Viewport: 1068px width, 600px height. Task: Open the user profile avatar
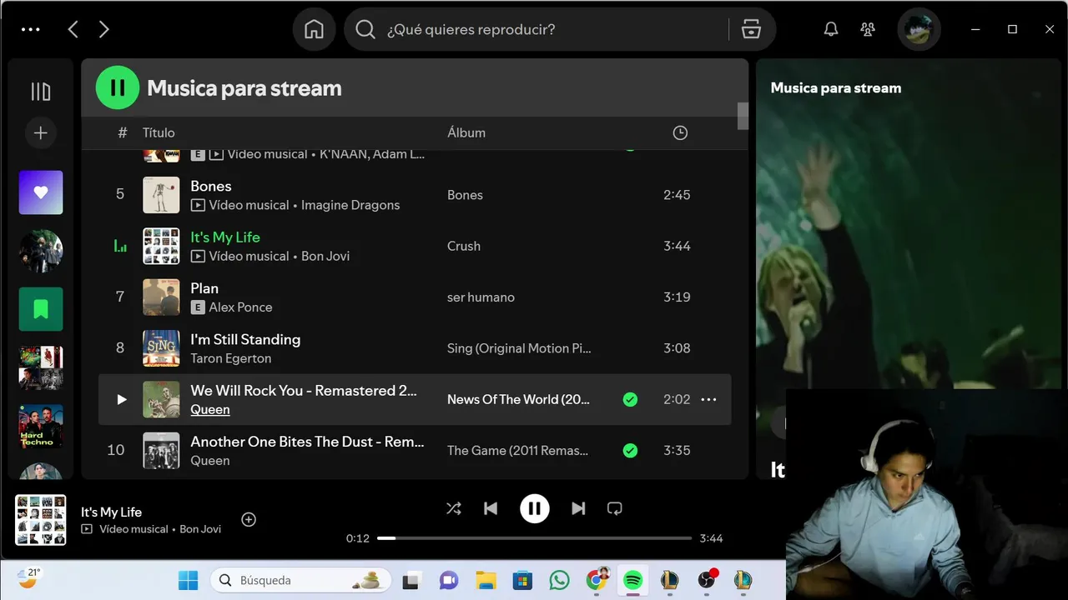[919, 29]
